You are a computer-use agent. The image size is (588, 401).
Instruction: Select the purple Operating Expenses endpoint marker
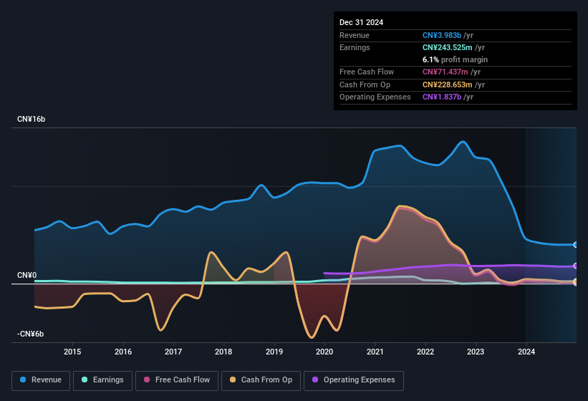[576, 266]
